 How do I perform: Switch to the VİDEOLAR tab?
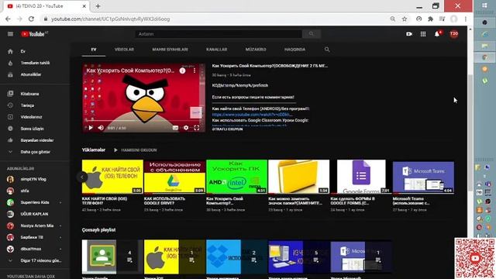click(x=124, y=50)
